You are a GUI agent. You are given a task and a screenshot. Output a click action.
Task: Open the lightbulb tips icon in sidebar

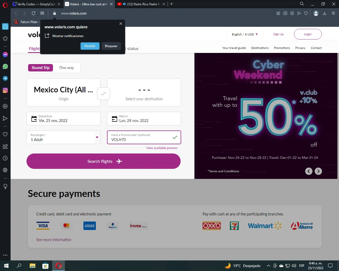(5, 186)
